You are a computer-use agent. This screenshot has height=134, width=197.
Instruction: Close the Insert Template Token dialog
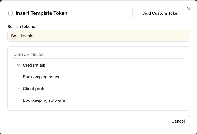(188, 9)
